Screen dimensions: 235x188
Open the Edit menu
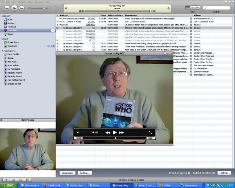[8, 2]
